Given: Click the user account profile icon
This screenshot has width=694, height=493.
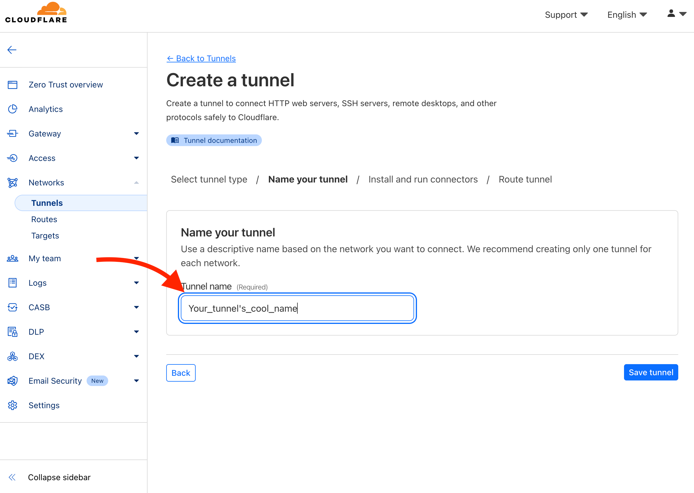Looking at the screenshot, I should click(x=671, y=14).
